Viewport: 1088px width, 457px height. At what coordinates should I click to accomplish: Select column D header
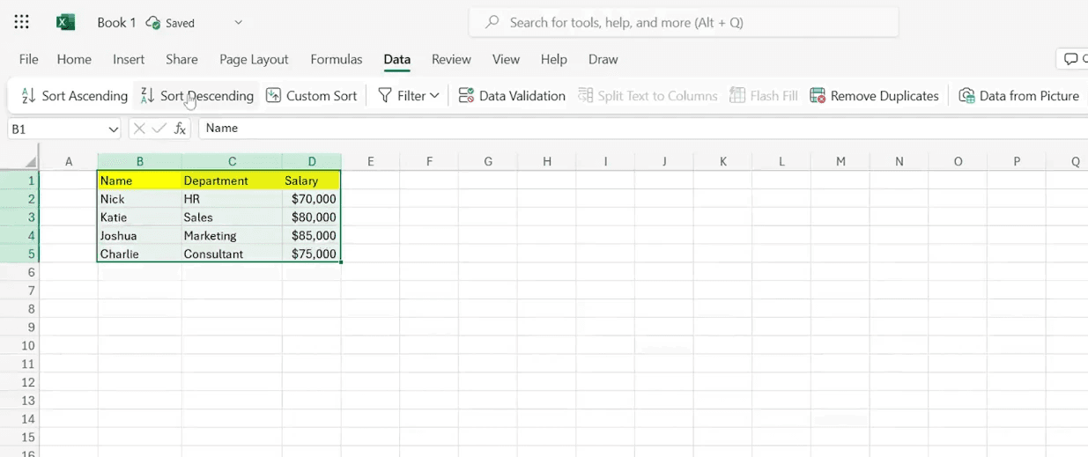pos(312,162)
